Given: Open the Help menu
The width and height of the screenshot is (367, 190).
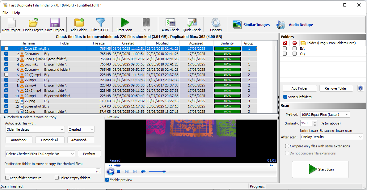Looking at the screenshot, I should tap(16, 13).
